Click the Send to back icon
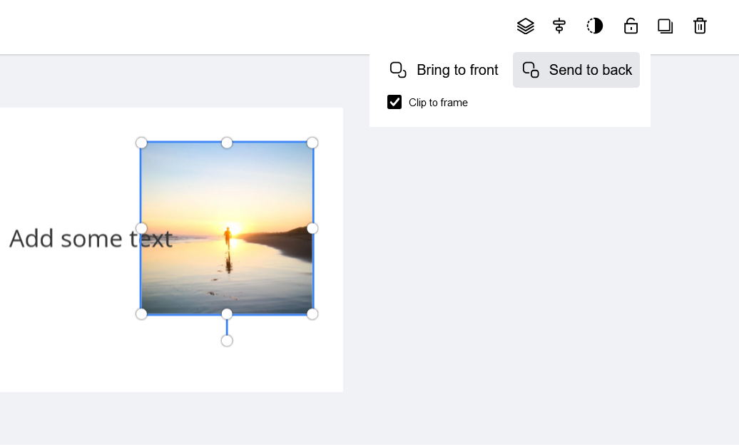The width and height of the screenshot is (739, 447). pos(531,69)
